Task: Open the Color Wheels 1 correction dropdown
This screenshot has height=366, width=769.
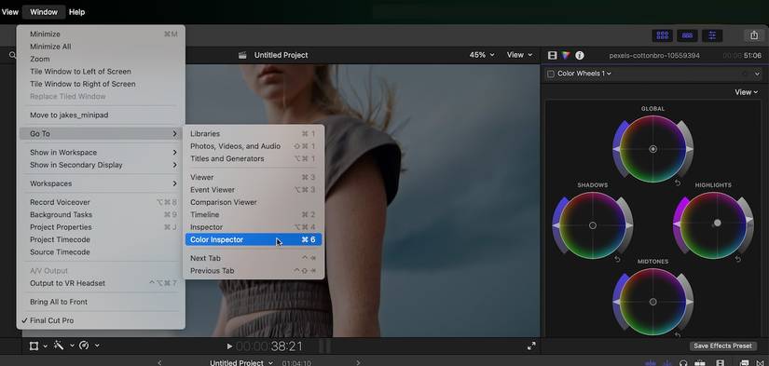Action: click(584, 74)
